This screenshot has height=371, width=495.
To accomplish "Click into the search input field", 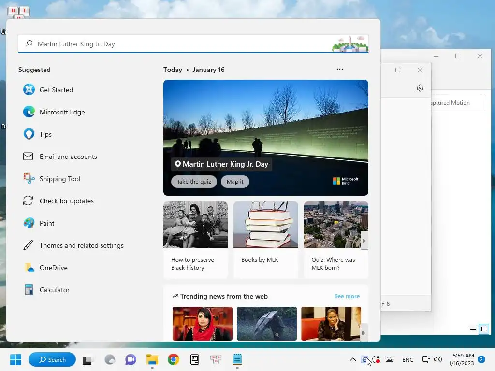I will tap(193, 43).
